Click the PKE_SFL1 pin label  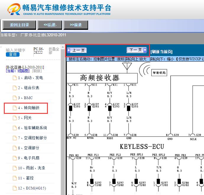coord(137,155)
